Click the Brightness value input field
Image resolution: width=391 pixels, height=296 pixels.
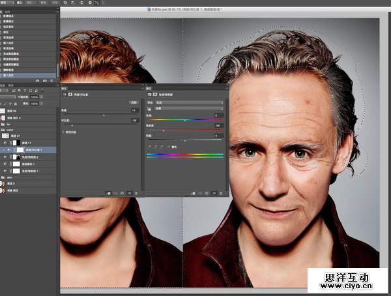(x=133, y=111)
